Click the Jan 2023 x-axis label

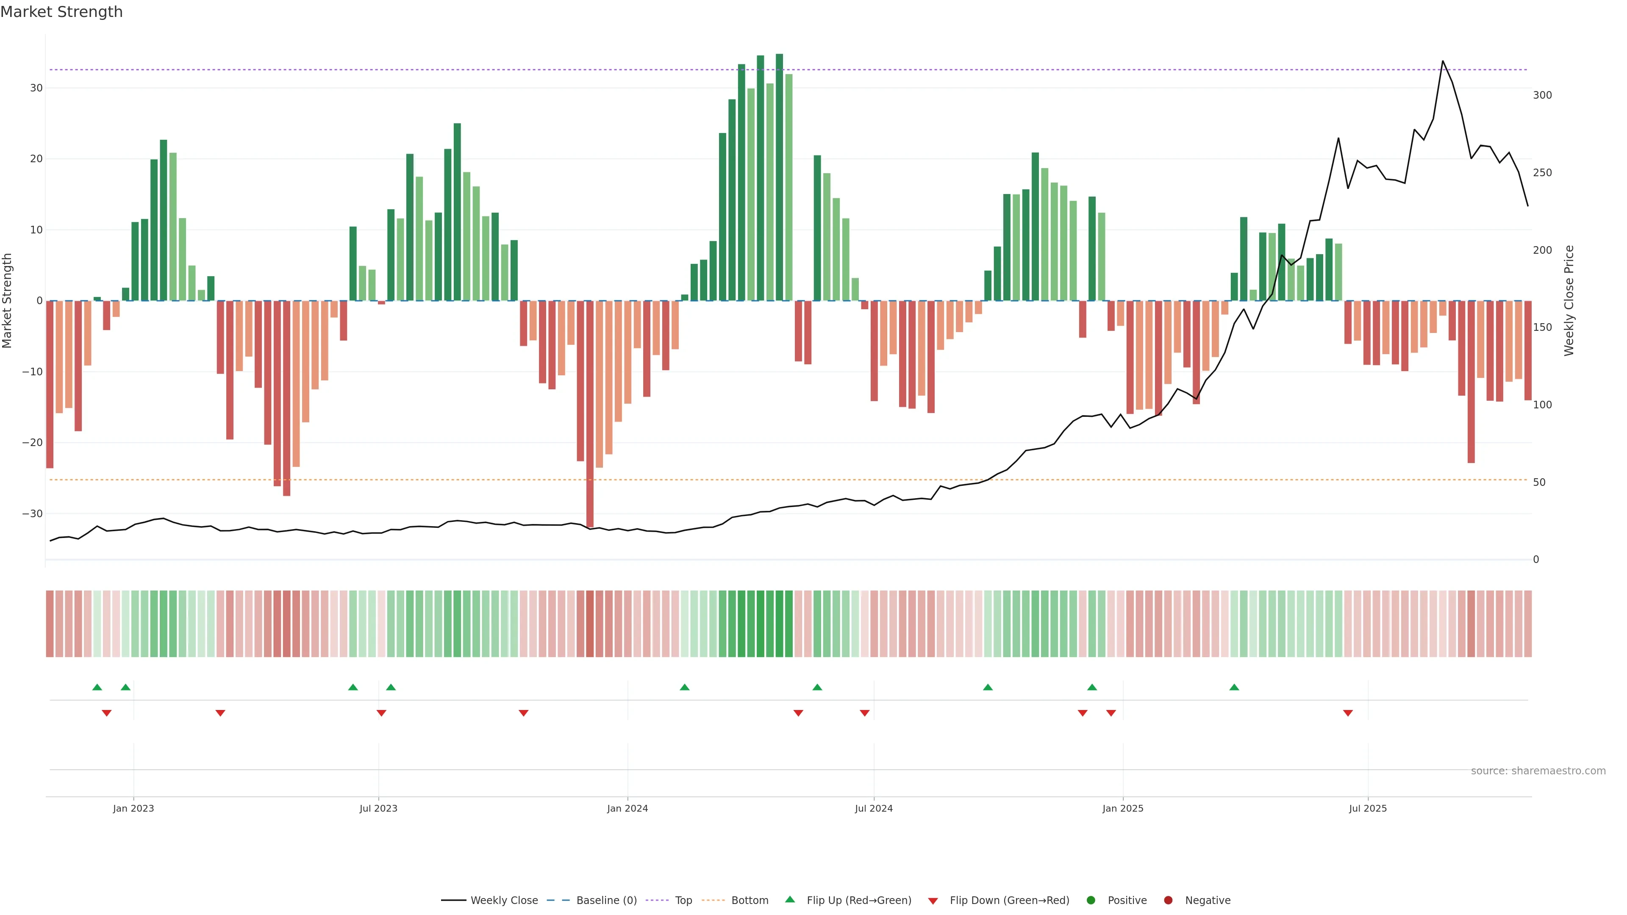[x=133, y=808]
